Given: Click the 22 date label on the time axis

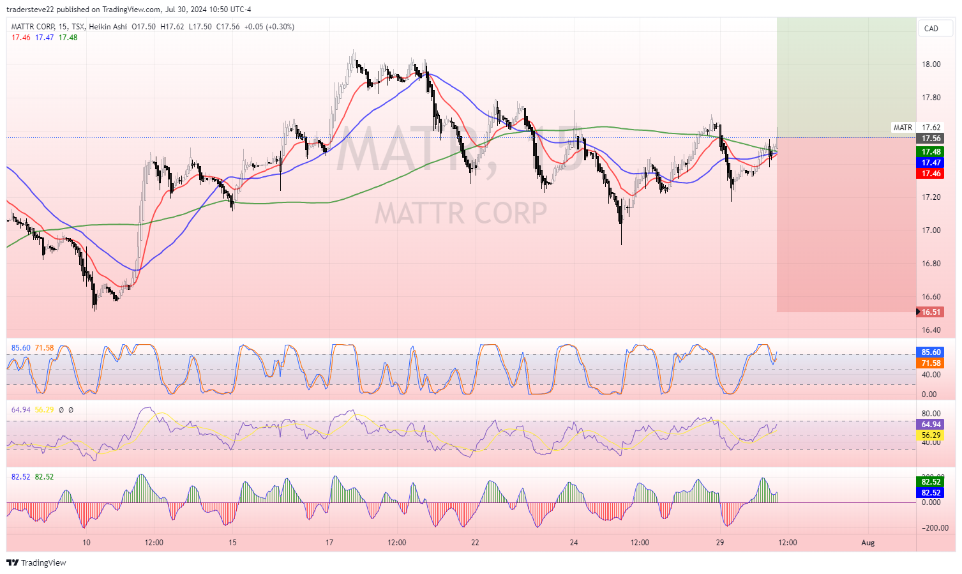Looking at the screenshot, I should [475, 543].
